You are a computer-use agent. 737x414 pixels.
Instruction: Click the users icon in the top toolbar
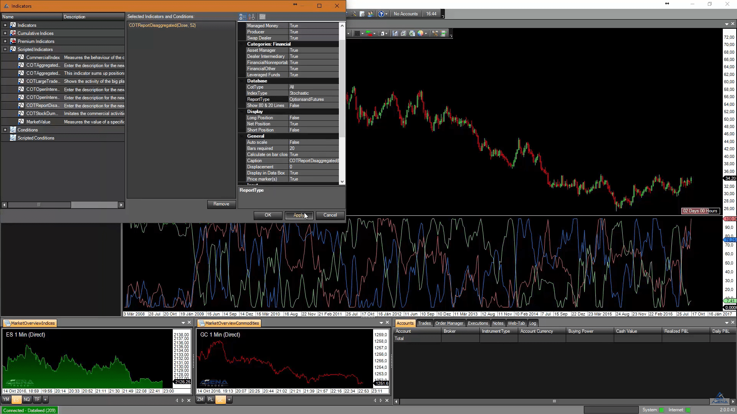371,14
